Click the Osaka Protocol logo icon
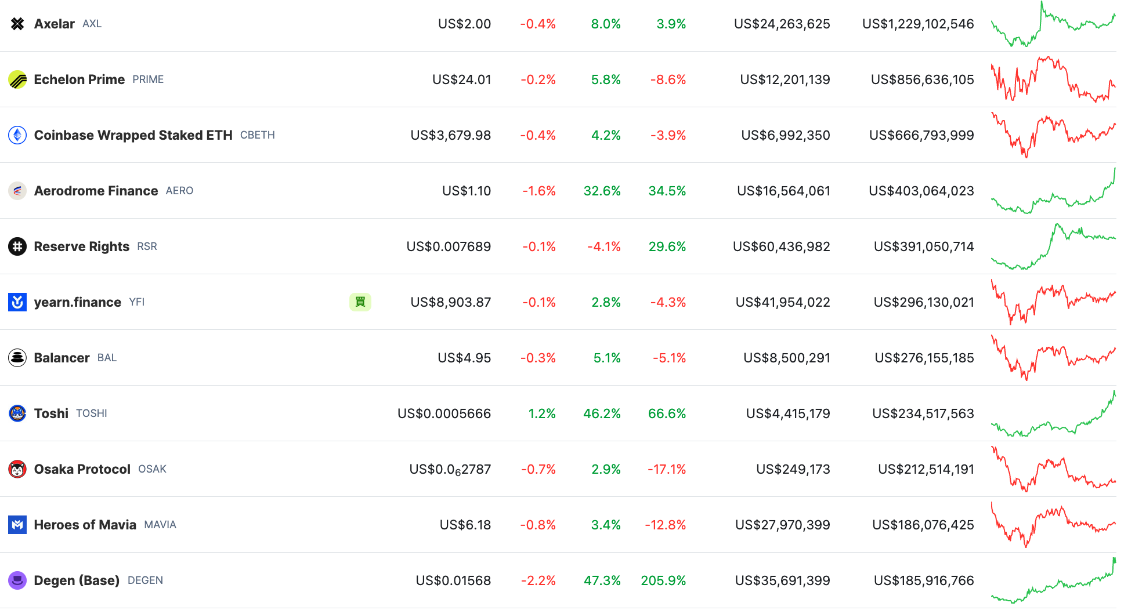Screen dimensions: 1135x610 pyautogui.click(x=17, y=469)
